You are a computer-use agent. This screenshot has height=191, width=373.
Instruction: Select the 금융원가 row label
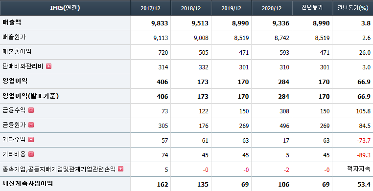coord(14,125)
